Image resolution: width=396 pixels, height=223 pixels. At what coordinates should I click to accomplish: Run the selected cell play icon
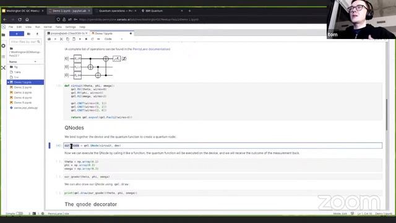pos(80,39)
